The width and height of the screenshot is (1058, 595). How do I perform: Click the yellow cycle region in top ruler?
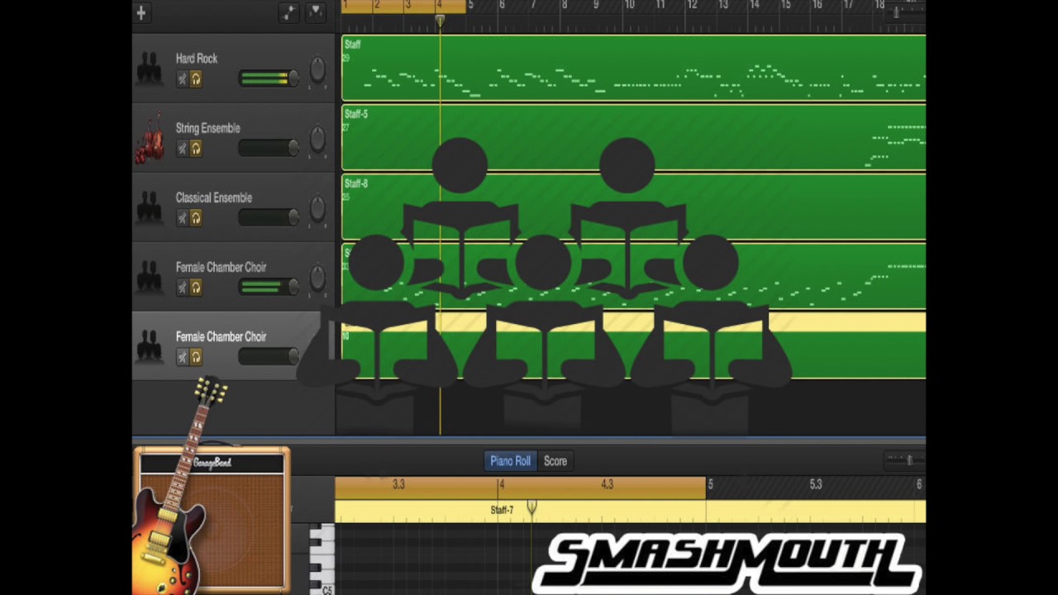(404, 6)
